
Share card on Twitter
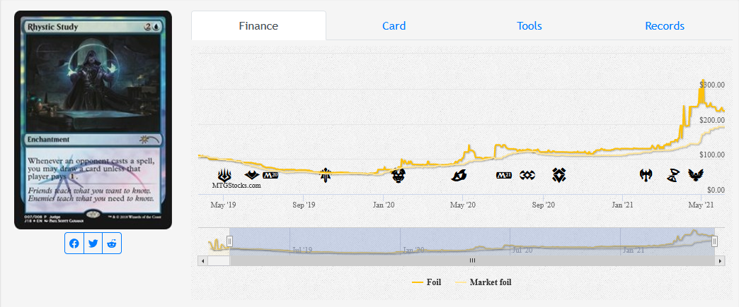tap(93, 243)
